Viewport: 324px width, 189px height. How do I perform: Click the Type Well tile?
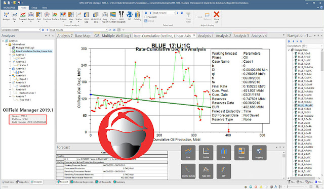tap(206, 171)
